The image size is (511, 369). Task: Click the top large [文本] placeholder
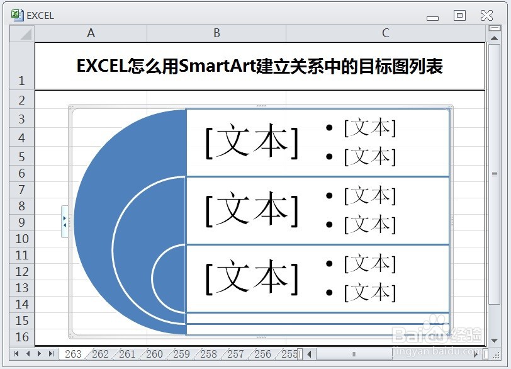click(252, 142)
